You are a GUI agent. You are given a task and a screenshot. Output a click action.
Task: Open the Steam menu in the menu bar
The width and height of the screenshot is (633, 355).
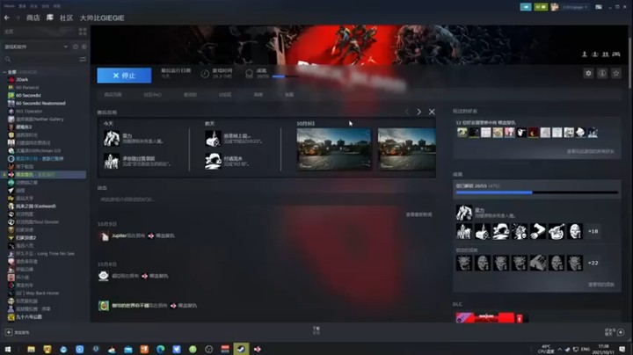click(9, 6)
